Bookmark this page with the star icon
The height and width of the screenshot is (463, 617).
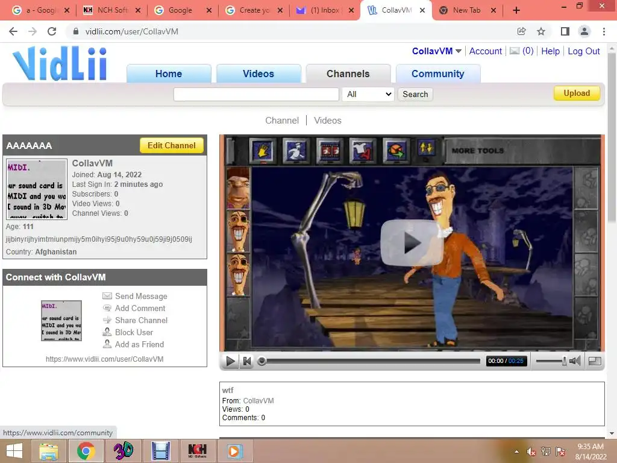541,31
